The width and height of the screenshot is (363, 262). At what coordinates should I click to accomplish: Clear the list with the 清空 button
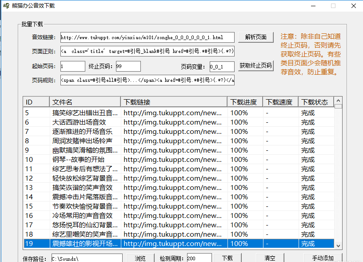click(x=269, y=258)
